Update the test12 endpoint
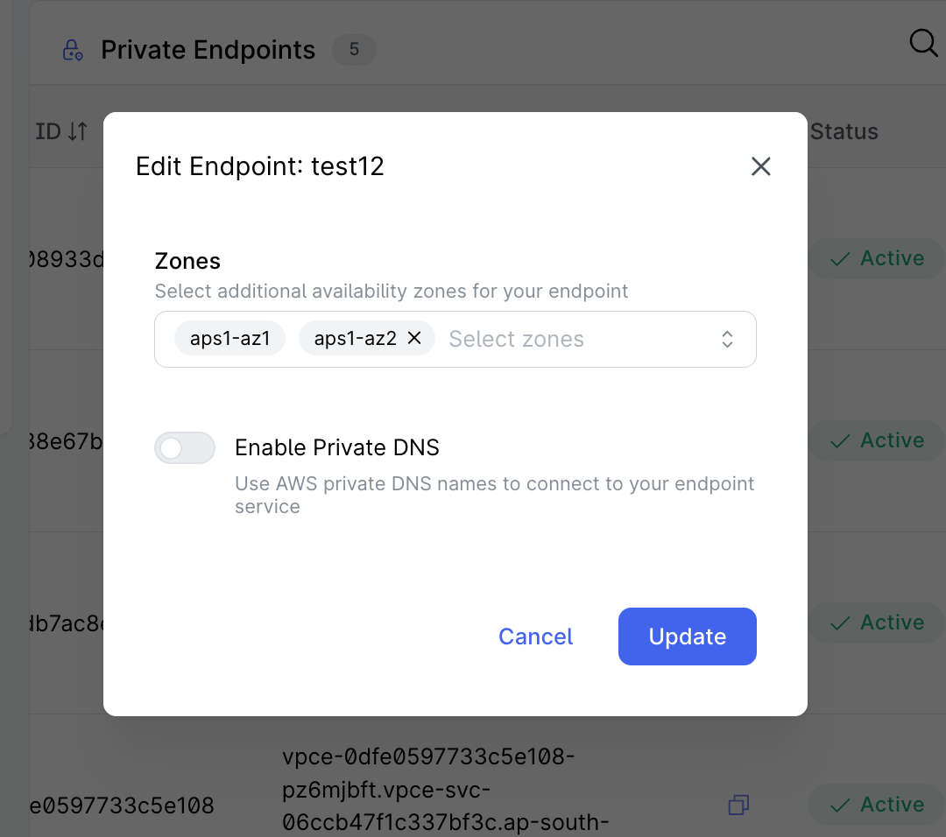Screen dimensions: 946x837 click(x=687, y=637)
